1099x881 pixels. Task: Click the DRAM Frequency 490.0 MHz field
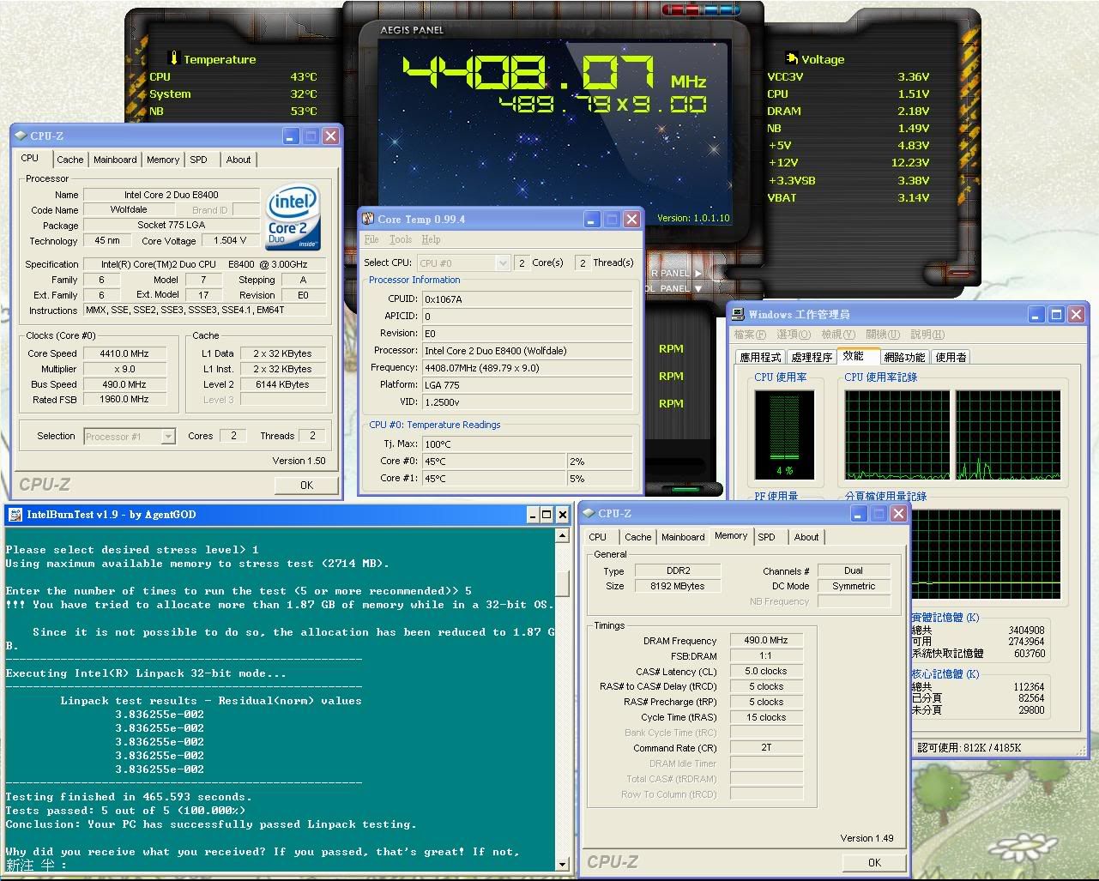[766, 640]
